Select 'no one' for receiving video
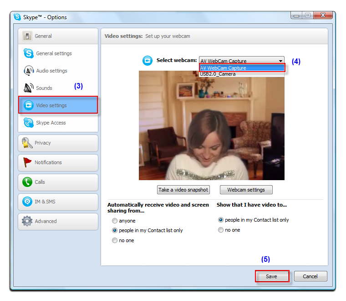The width and height of the screenshot is (346, 301). coord(123,240)
